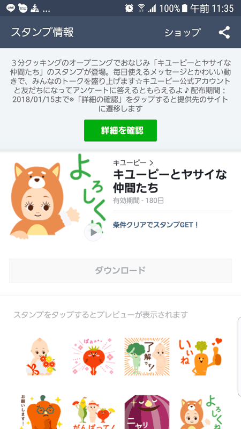Viewport: 241px width, 429px height.
Task: Tap 条件クリアでスタンプGET! link
Action: click(156, 225)
